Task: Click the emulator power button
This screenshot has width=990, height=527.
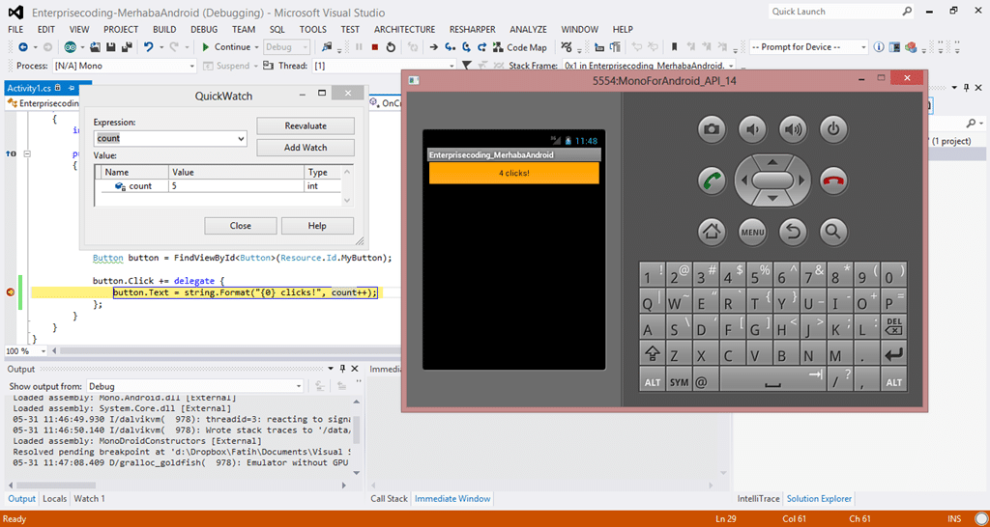Action: coord(833,129)
